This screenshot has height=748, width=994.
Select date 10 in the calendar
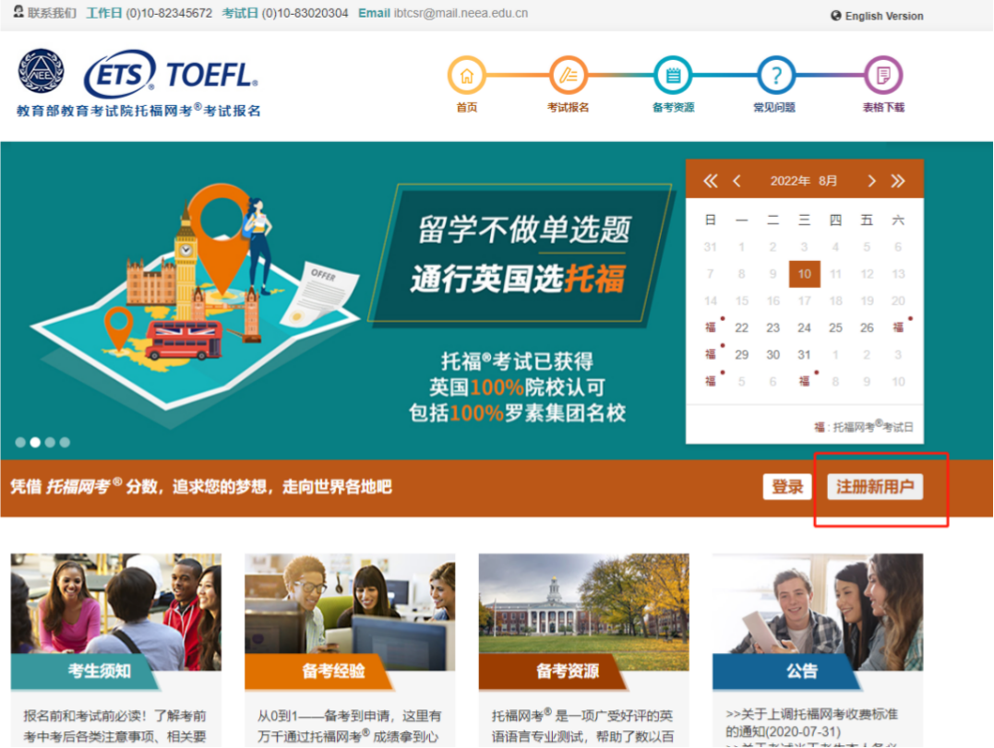point(804,274)
